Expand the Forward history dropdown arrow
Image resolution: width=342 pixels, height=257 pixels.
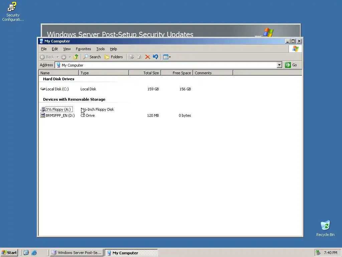click(x=70, y=57)
